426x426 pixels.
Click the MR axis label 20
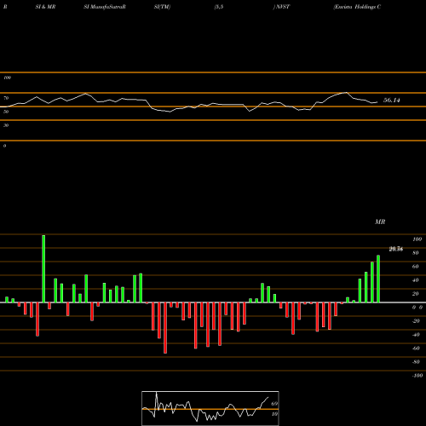[416, 294]
